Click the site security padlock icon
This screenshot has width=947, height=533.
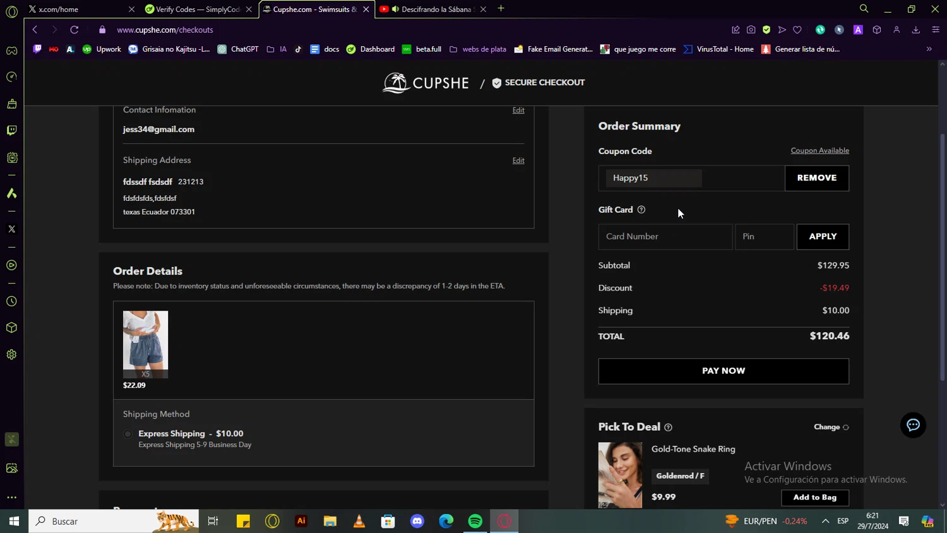point(102,30)
